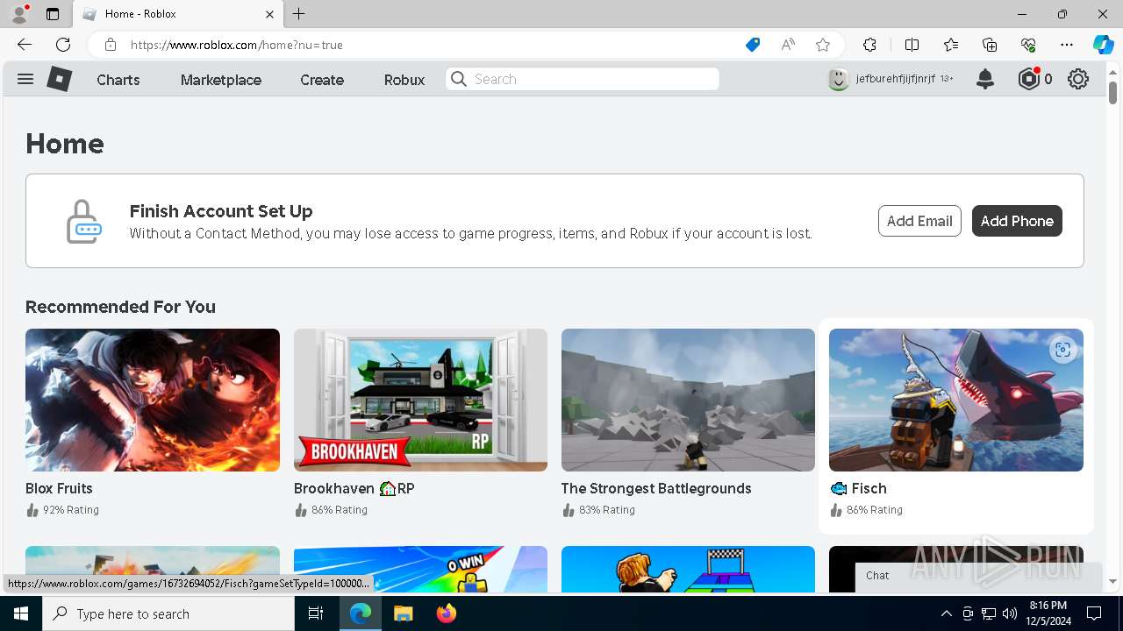Open the shopping price tag icon
Screen dimensions: 1123x631
tap(753, 45)
